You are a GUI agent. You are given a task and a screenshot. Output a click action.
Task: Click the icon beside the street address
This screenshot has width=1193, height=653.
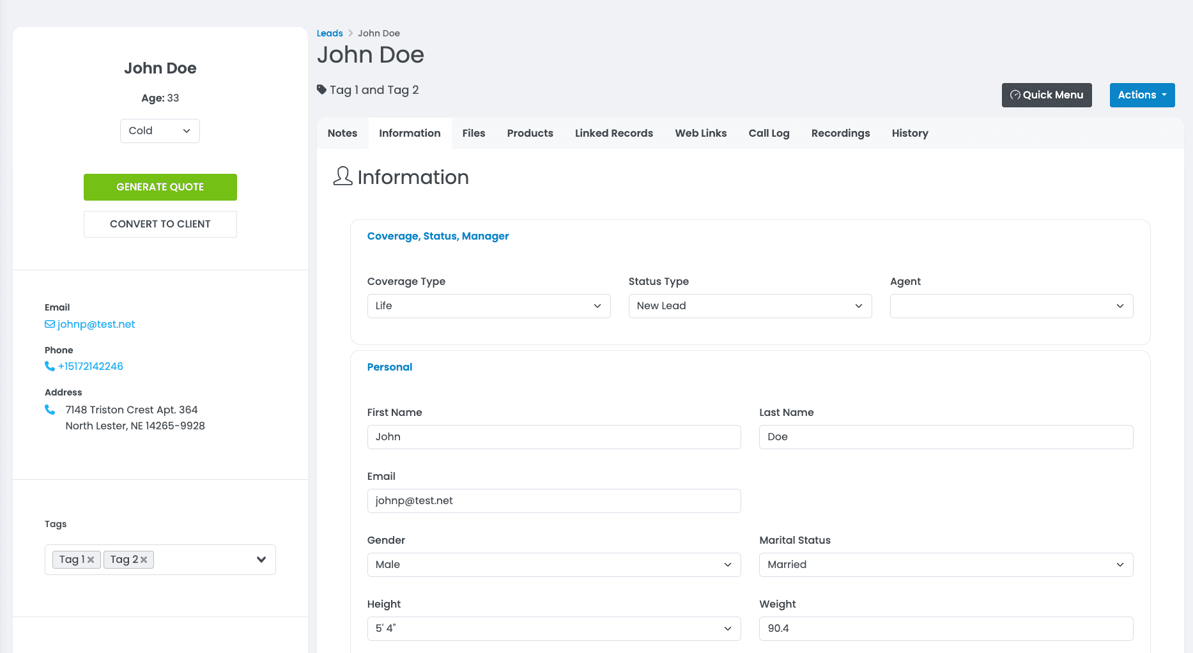[x=50, y=410]
